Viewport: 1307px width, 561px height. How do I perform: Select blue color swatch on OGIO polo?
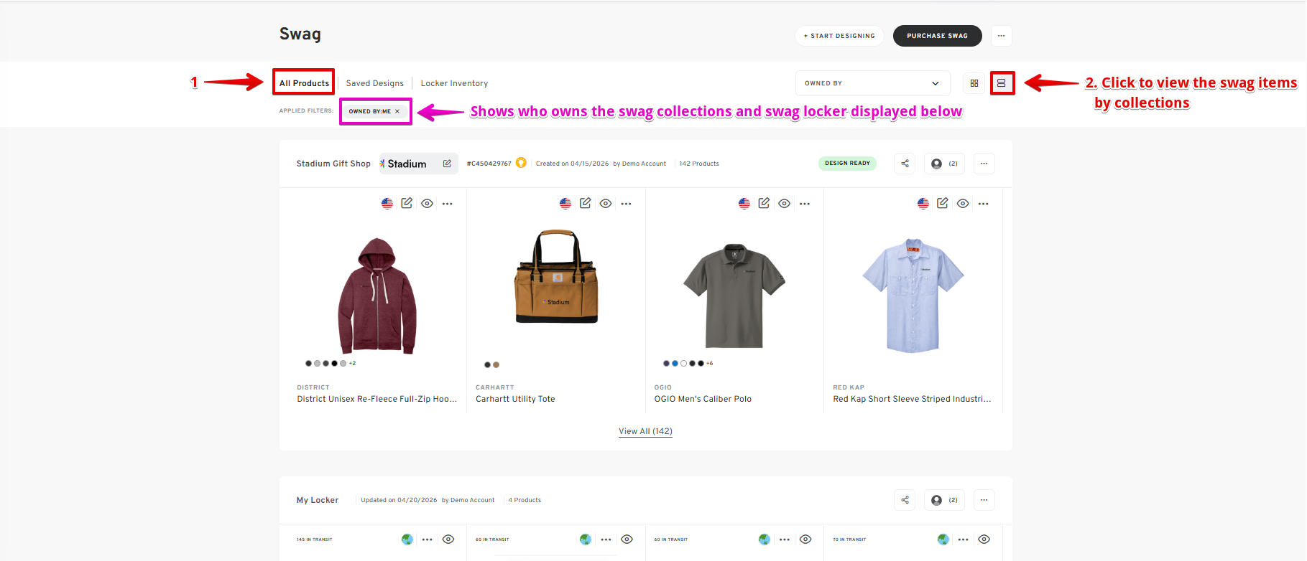(675, 364)
